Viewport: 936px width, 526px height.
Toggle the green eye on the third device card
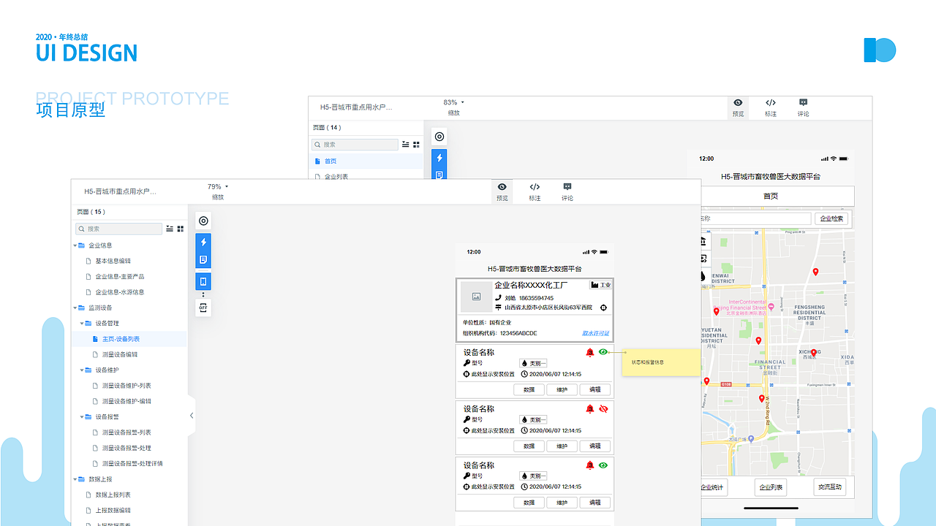(603, 465)
